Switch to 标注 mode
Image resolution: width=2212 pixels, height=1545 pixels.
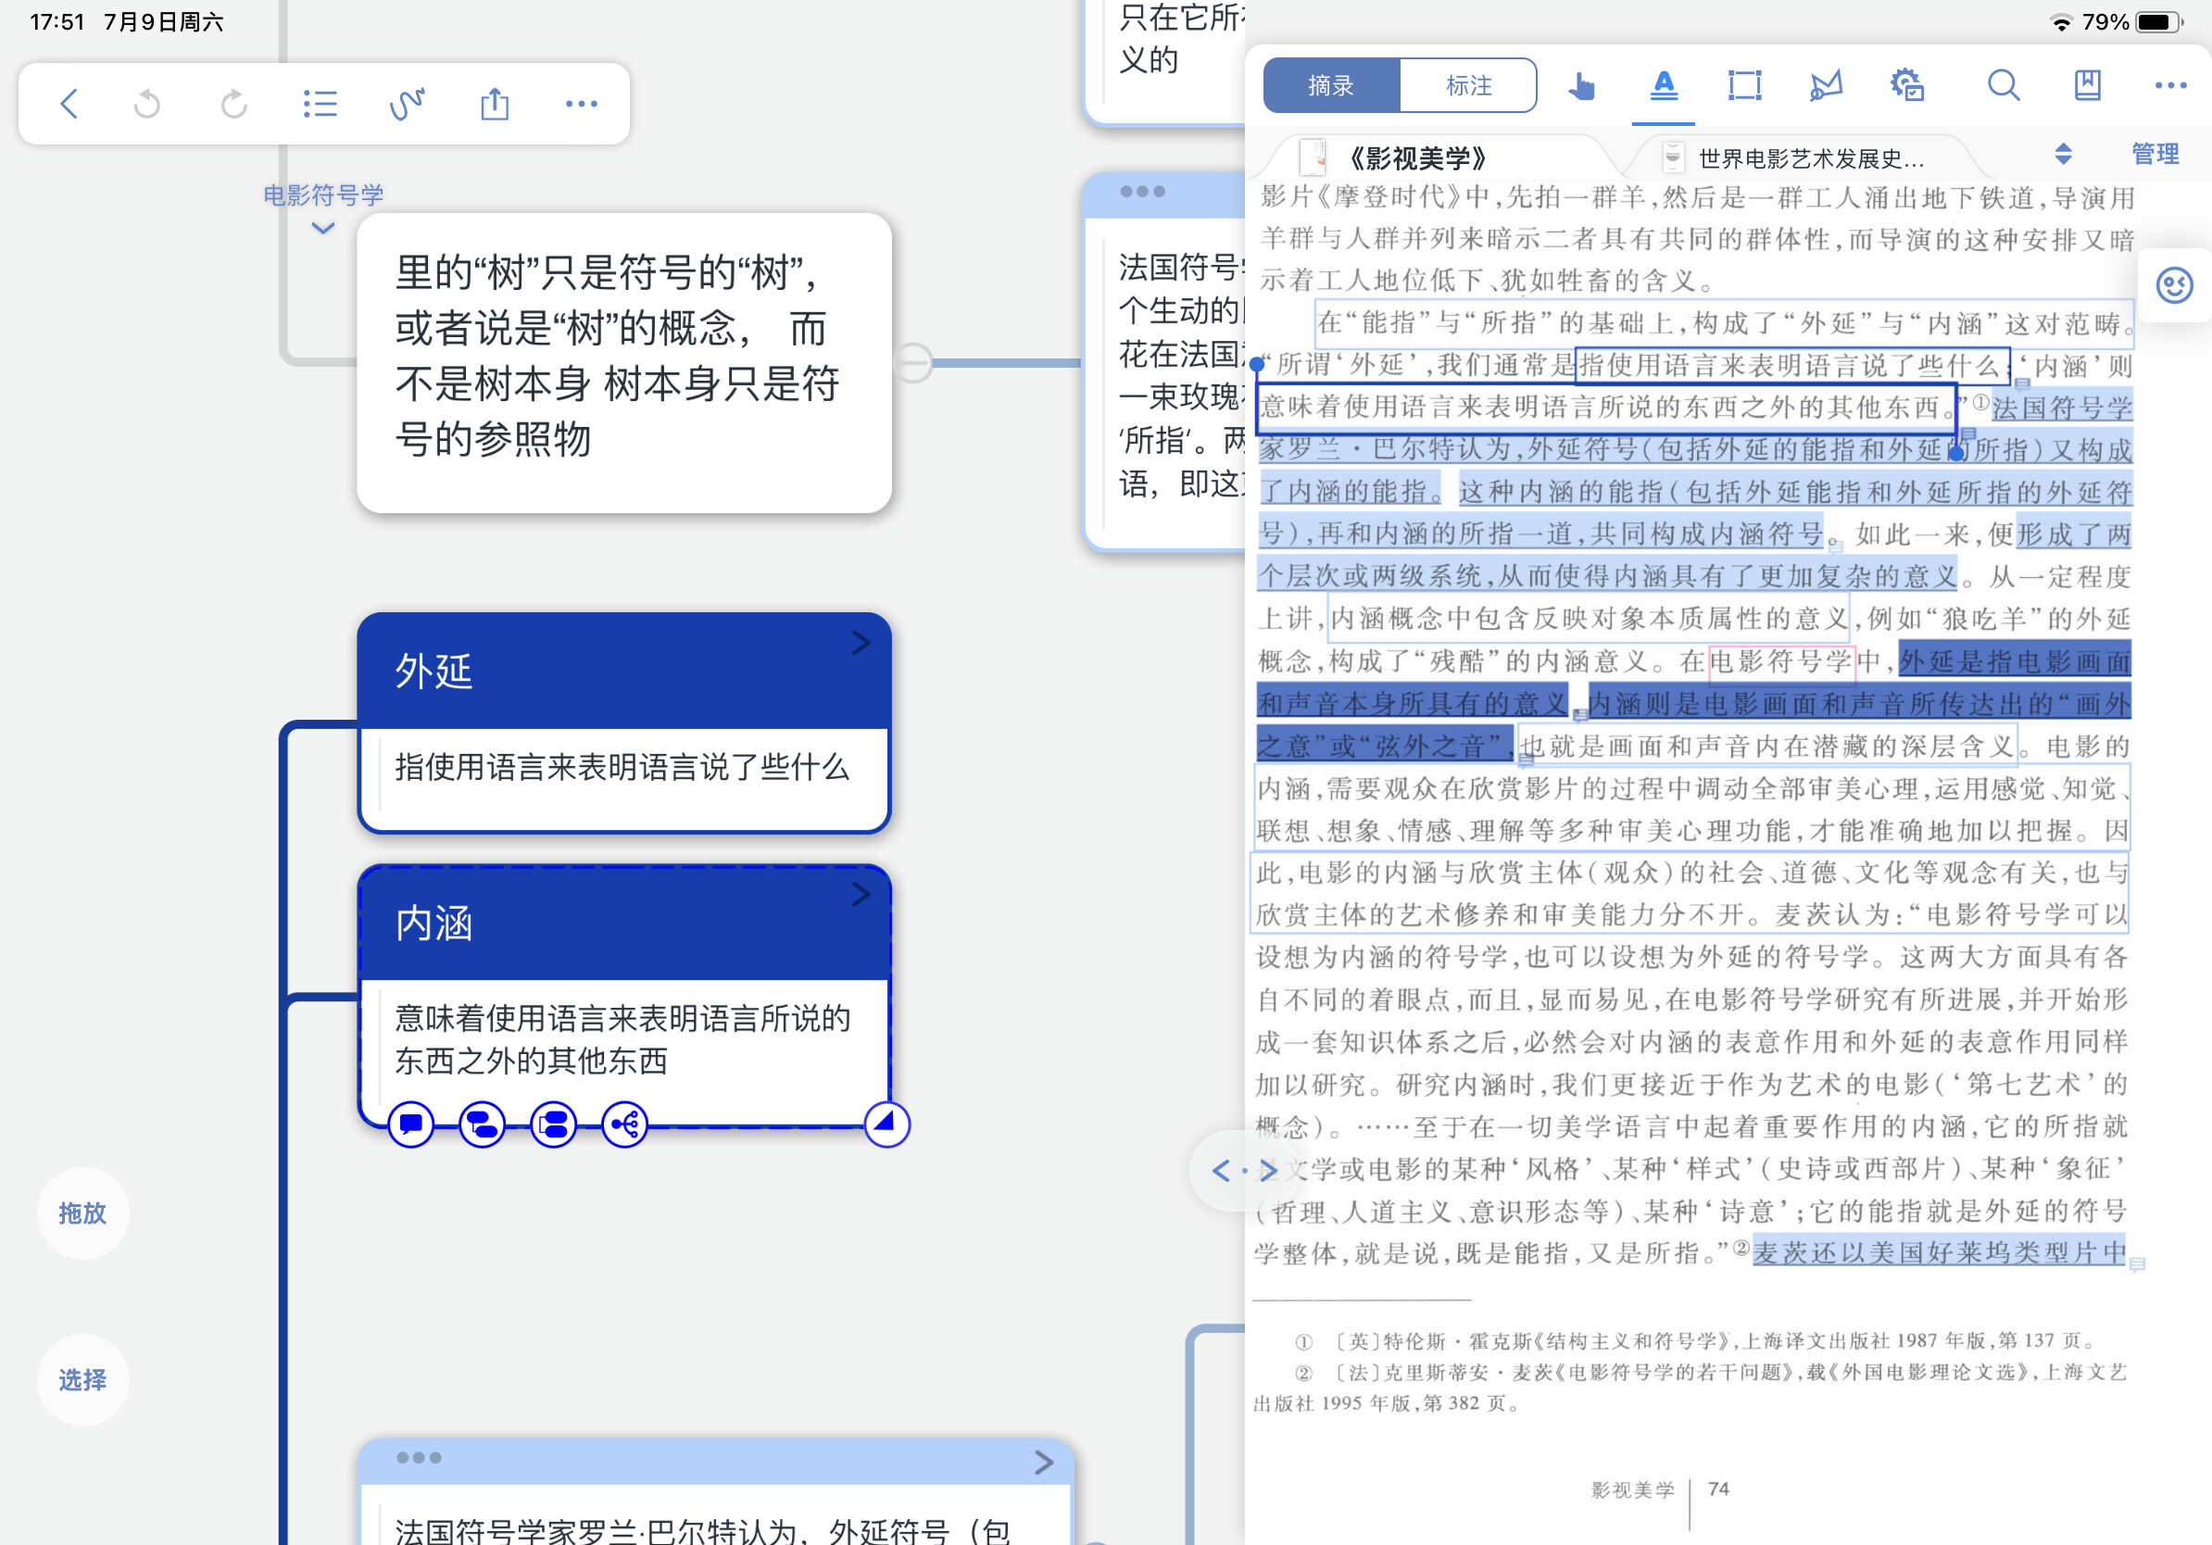[x=1467, y=86]
